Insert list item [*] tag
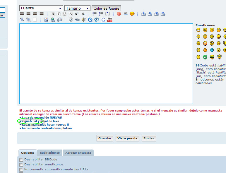Image resolution: width=226 pixels, height=173 pixels. click(x=107, y=14)
